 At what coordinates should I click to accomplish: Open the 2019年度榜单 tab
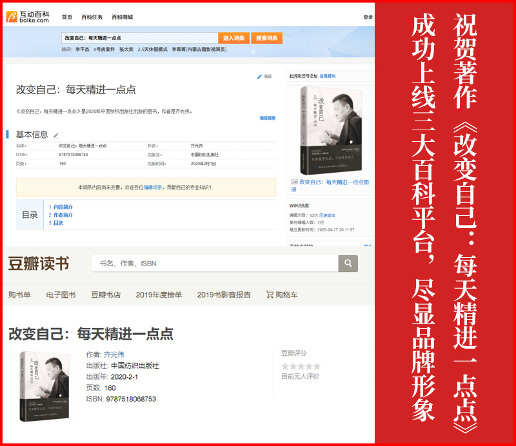click(159, 295)
